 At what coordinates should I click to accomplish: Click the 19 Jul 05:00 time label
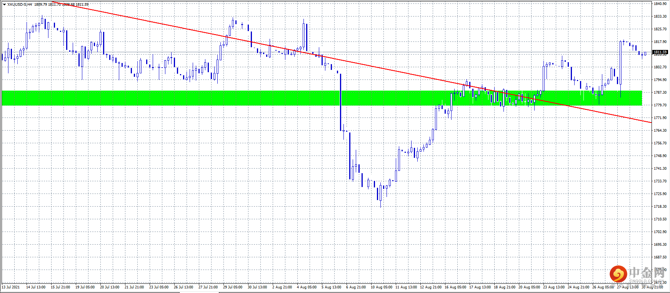click(85, 287)
